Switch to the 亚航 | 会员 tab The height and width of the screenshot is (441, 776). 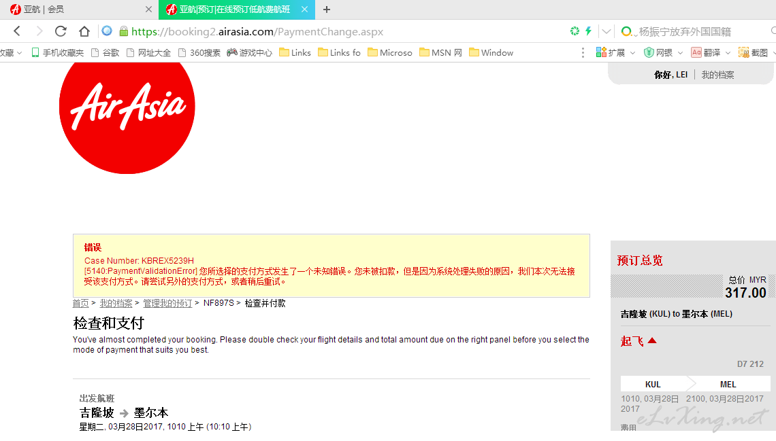(x=78, y=10)
